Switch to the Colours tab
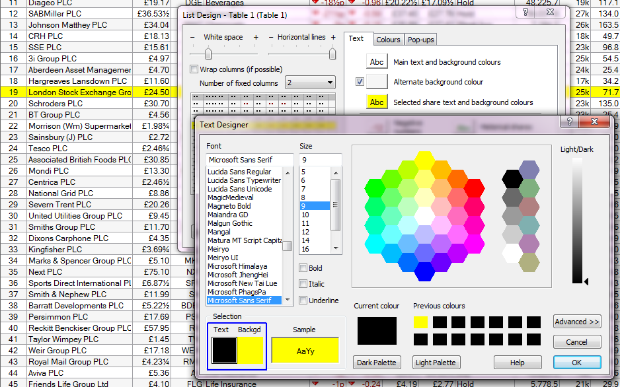 point(388,40)
